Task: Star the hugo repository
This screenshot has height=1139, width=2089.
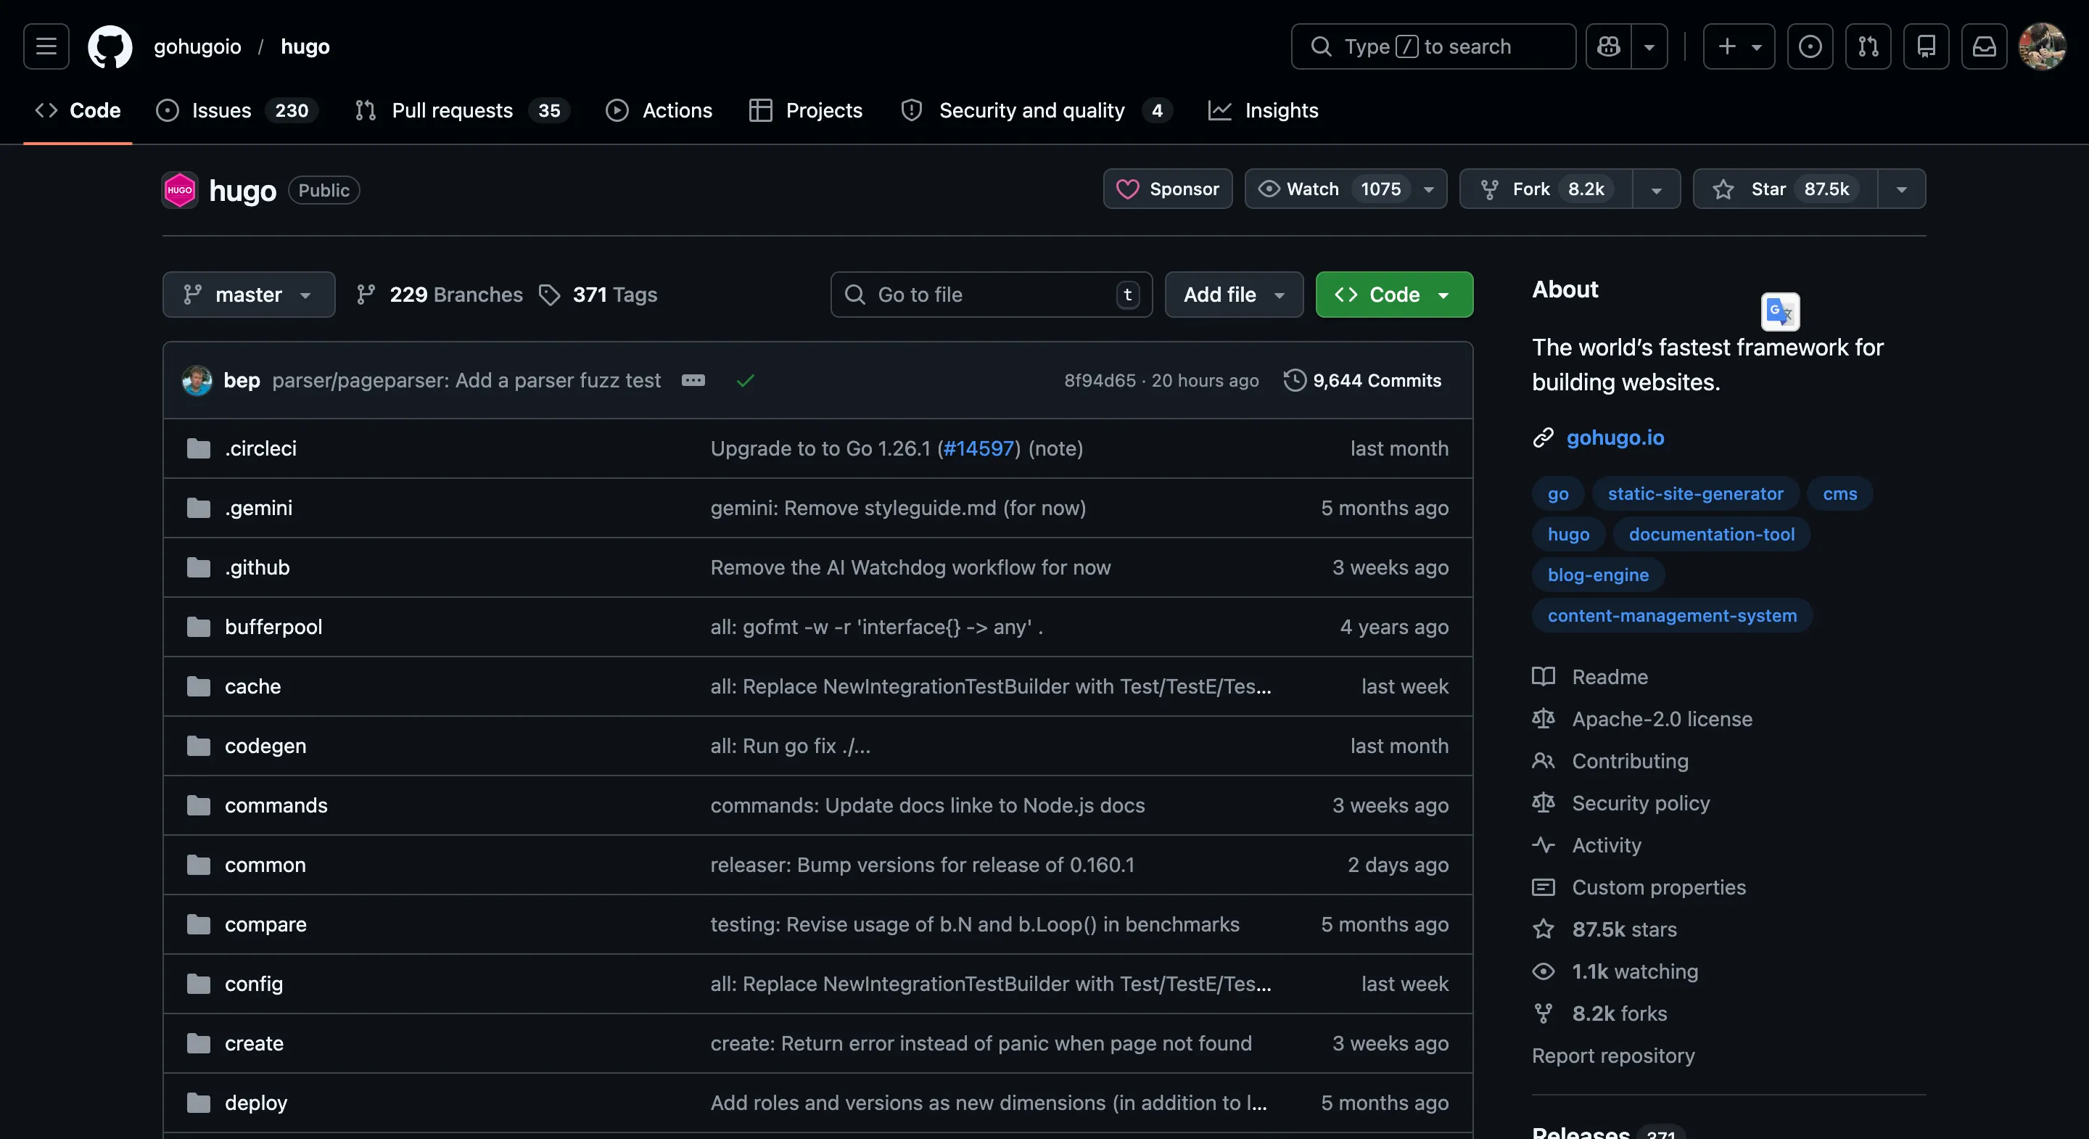Action: tap(1785, 189)
